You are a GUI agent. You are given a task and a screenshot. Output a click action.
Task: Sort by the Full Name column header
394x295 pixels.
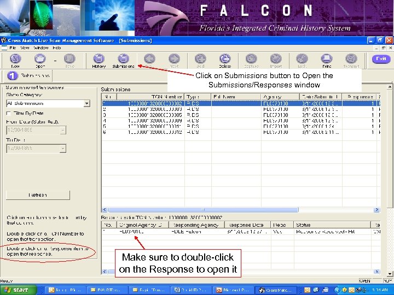[236, 97]
